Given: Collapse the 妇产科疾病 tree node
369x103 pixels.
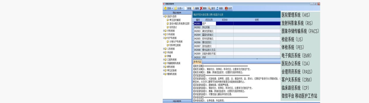Looking at the screenshot, I should tap(163, 38).
